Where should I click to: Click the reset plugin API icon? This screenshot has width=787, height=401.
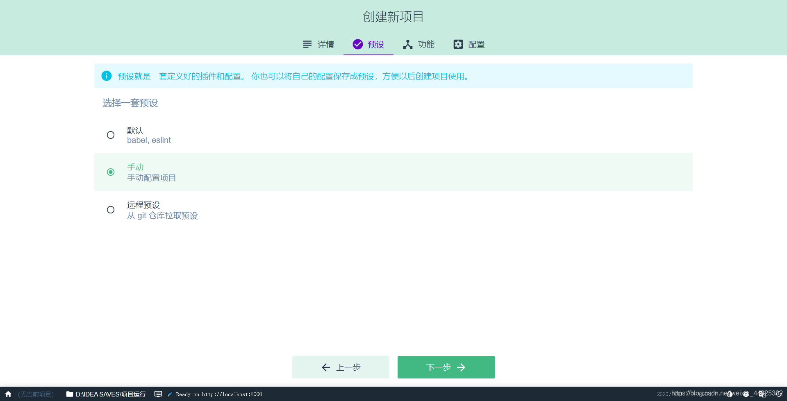click(x=779, y=394)
